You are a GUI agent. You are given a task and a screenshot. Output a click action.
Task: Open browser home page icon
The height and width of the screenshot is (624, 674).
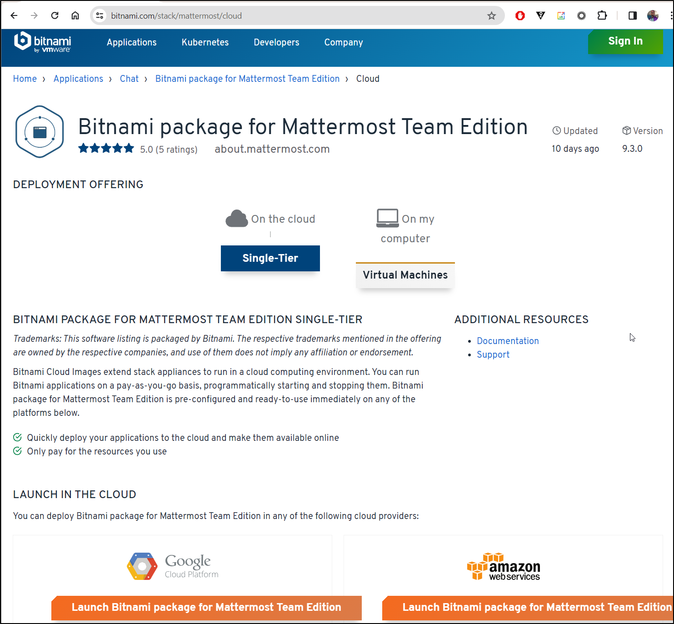tap(75, 15)
